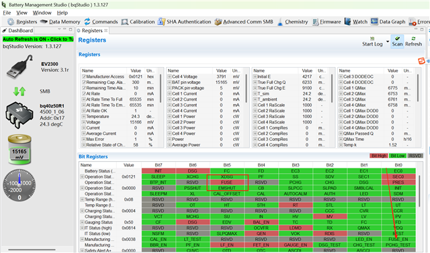Open the Registers toolbar icon
Viewport: 430px width, 253px height.
(22, 21)
